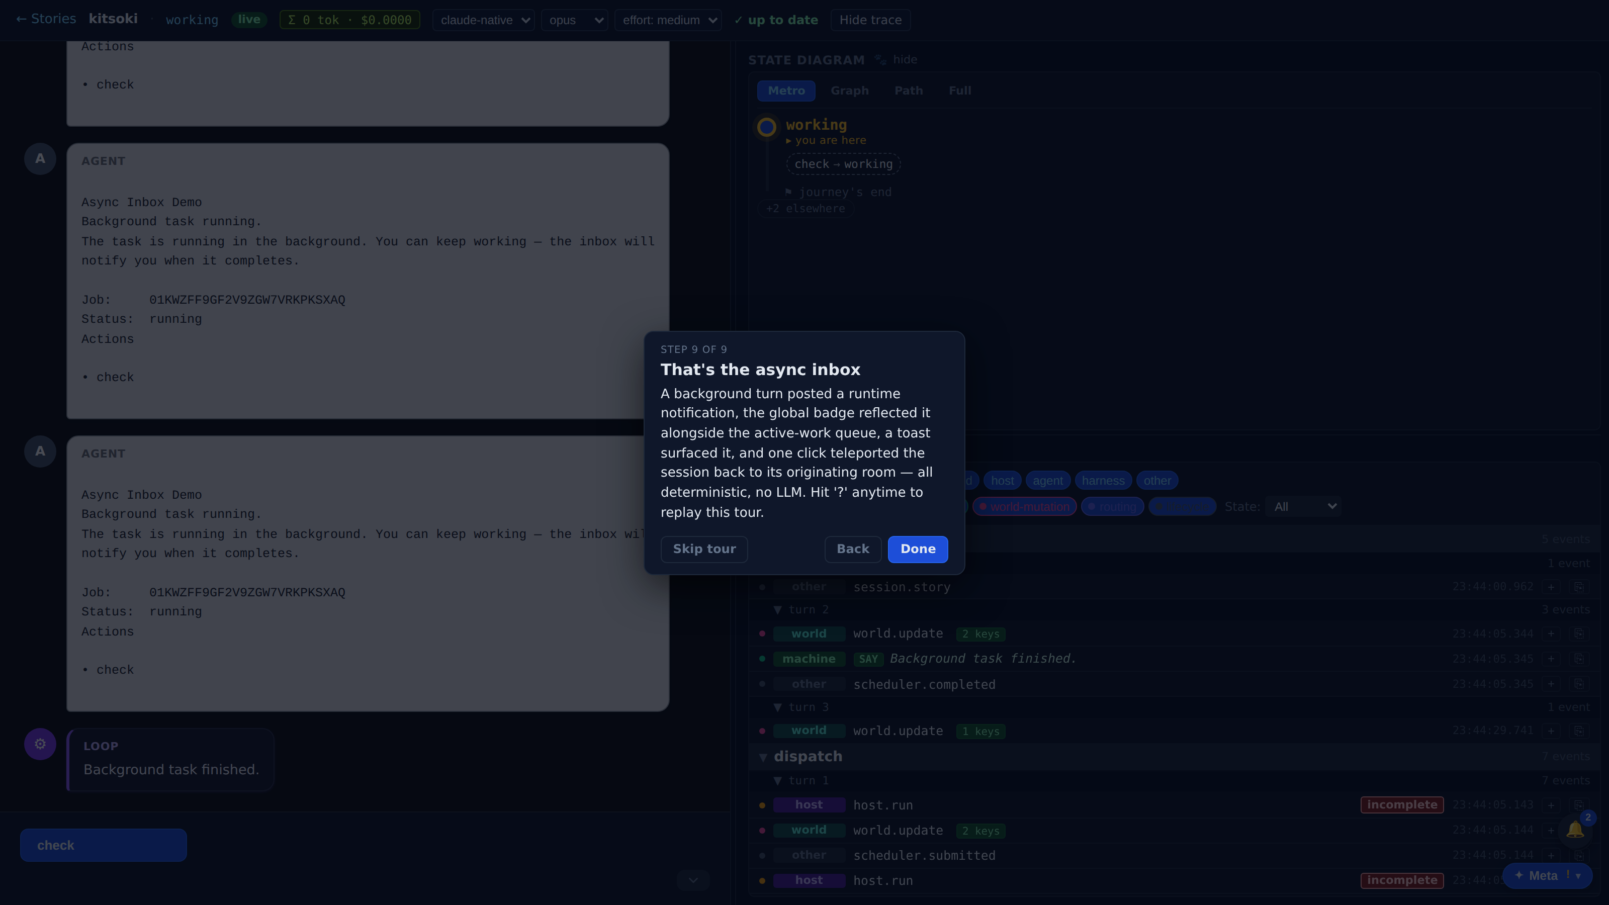Viewport: 1609px width, 905px height.
Task: Click Done to finish the tour
Action: [918, 549]
